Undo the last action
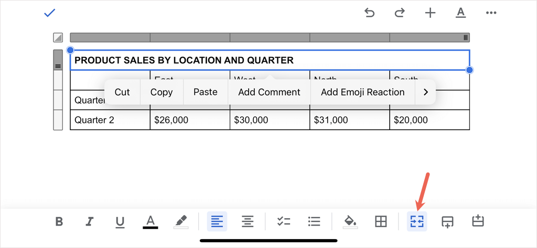The image size is (537, 248). tap(370, 13)
